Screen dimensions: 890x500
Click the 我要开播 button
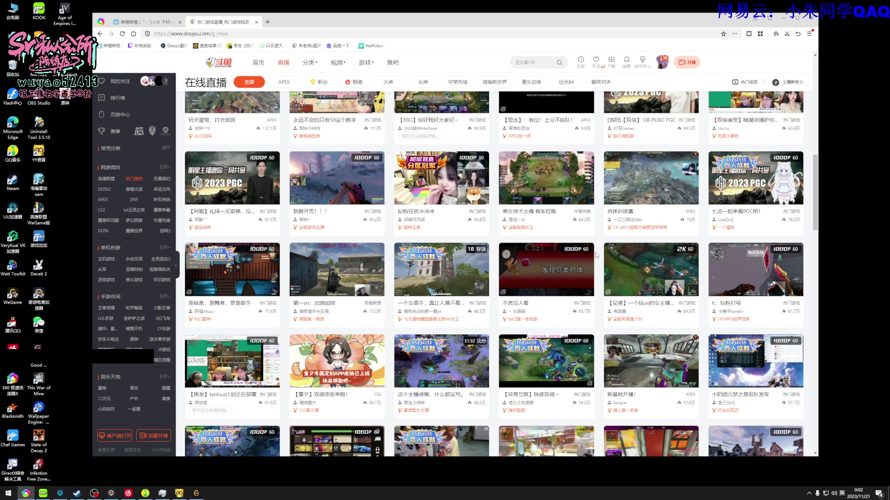pos(154,436)
